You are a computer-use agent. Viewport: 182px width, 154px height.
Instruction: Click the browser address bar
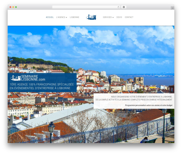pos(86,7)
